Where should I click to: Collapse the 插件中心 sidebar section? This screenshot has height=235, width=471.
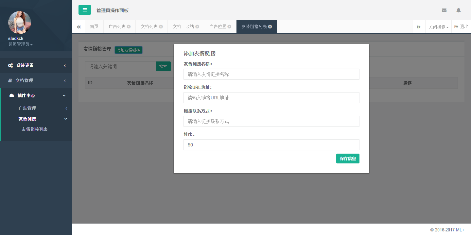36,95
